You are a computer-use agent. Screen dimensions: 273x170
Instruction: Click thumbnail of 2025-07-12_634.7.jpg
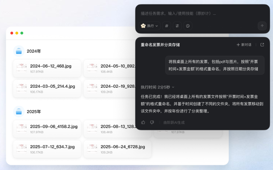[22, 149]
